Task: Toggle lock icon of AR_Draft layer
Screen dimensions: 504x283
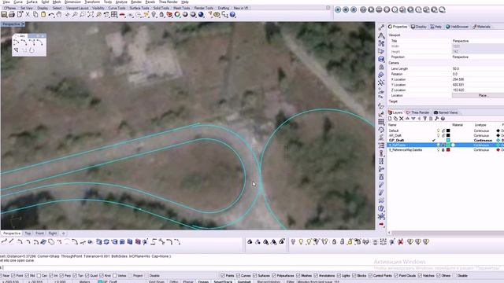Action: tap(443, 135)
